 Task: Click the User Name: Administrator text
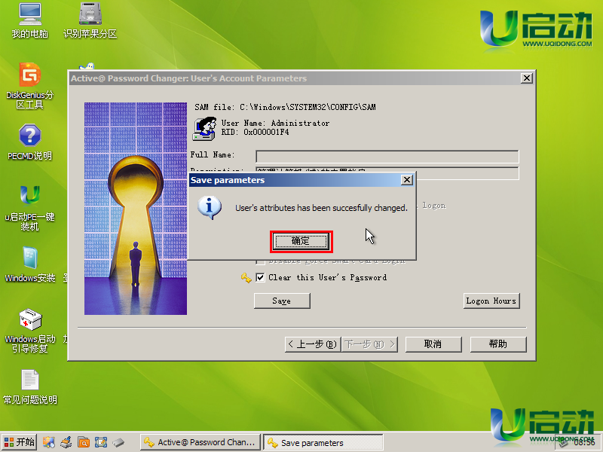275,123
